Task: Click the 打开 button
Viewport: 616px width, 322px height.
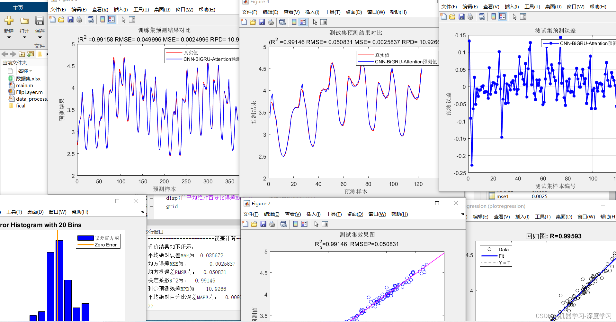Action: [24, 24]
